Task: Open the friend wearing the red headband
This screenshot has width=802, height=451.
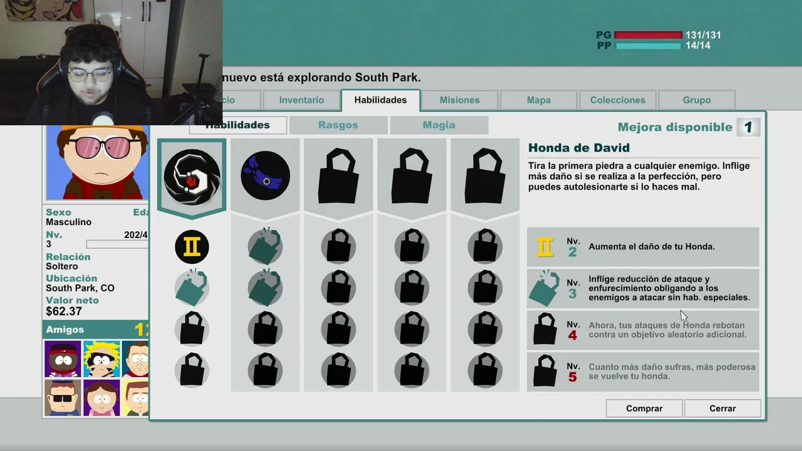Action: [63, 359]
